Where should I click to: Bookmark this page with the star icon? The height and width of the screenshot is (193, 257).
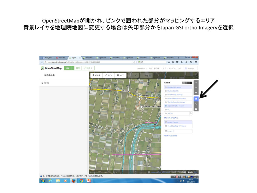(169, 62)
